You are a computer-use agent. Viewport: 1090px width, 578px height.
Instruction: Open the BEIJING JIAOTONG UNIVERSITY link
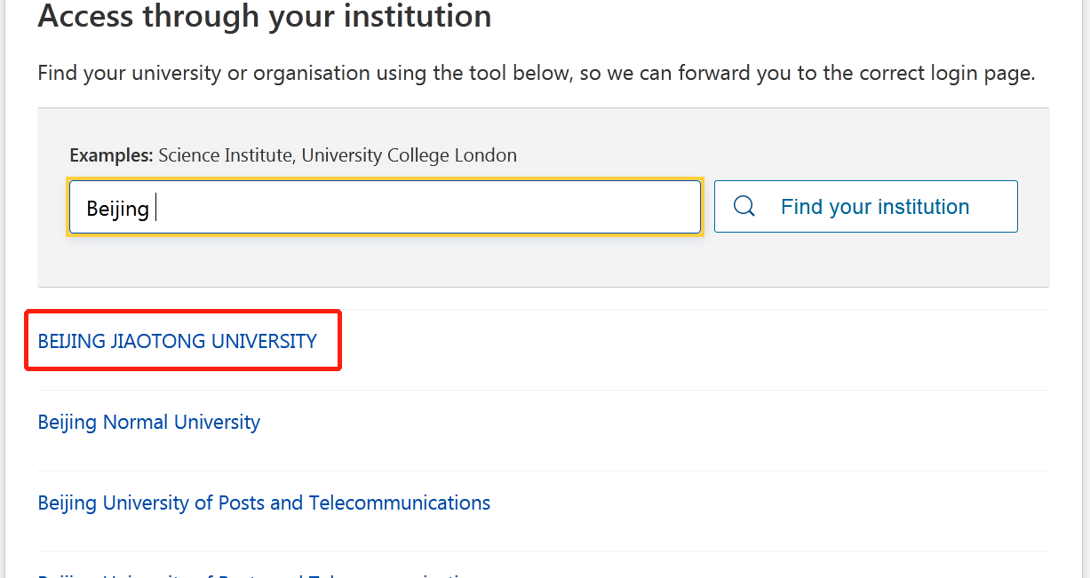[x=178, y=341]
